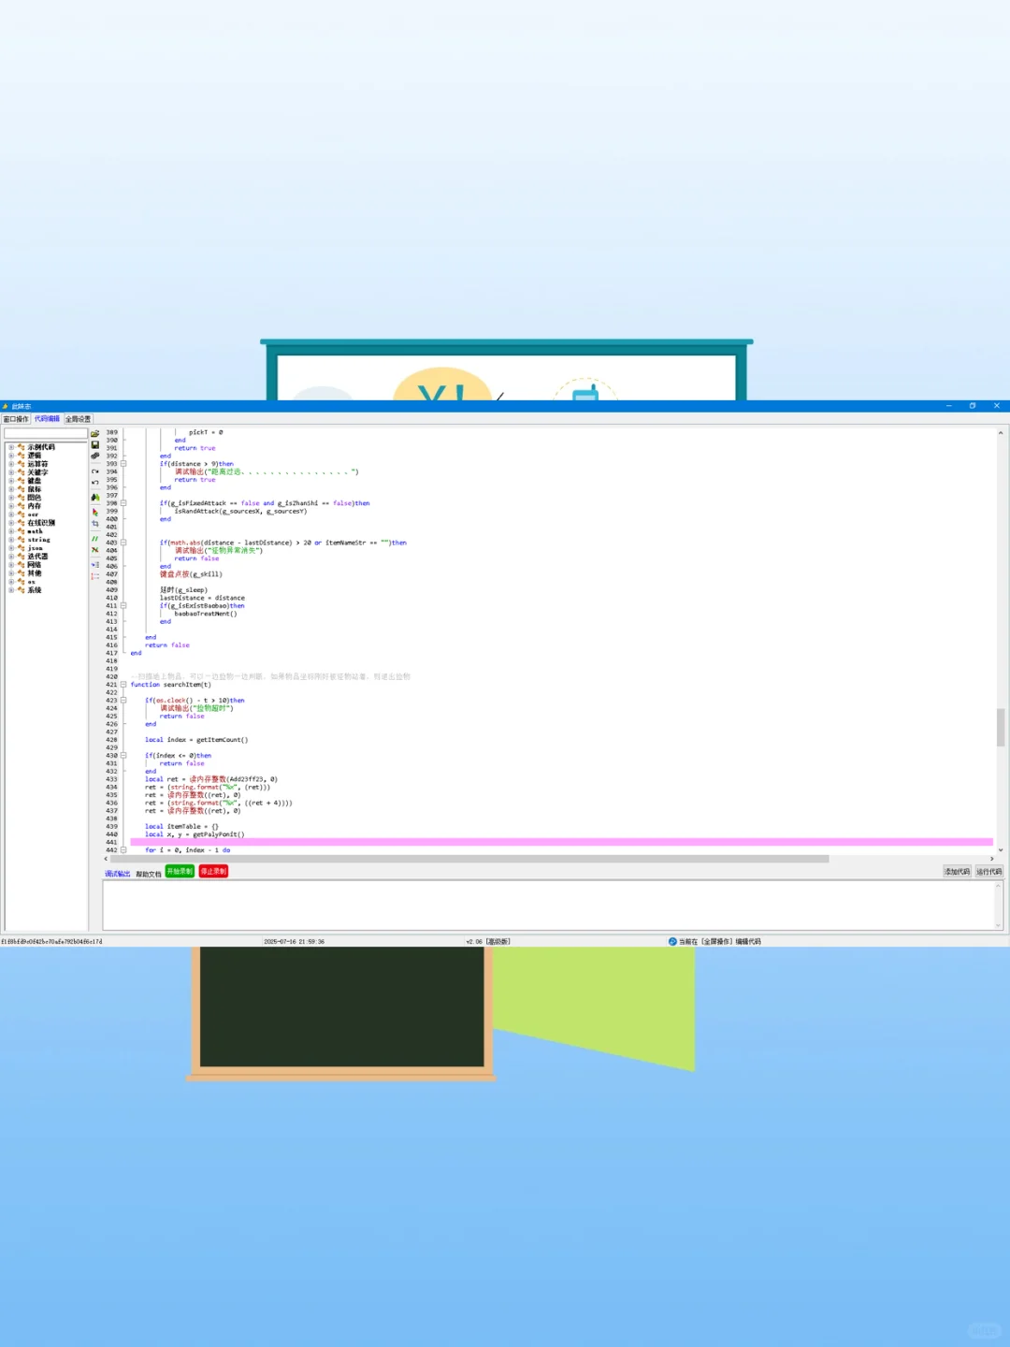1010x1347 pixels.
Task: Select the 内存 tree item
Action: pyautogui.click(x=34, y=506)
